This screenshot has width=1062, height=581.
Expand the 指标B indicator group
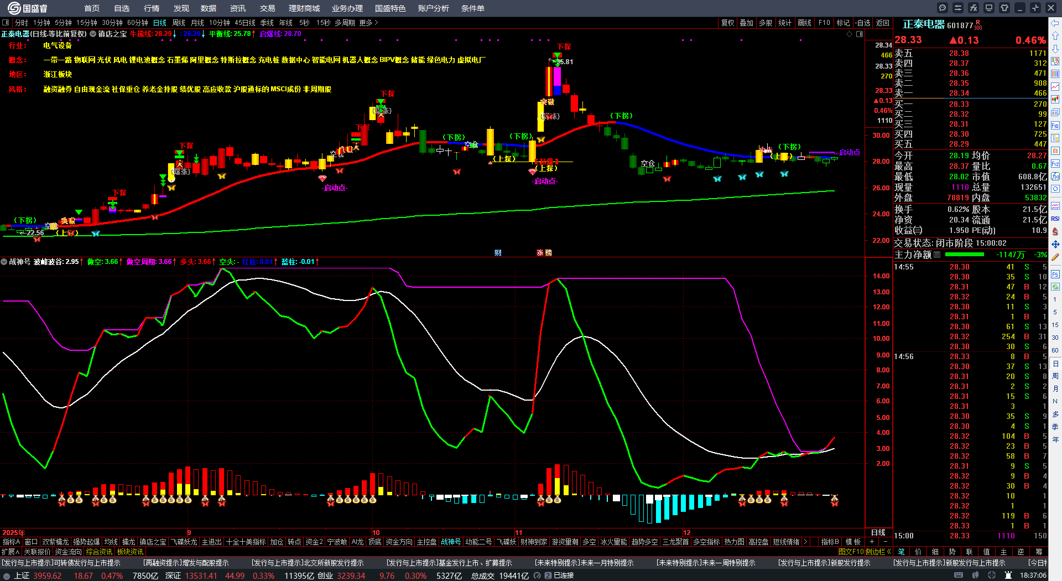click(x=830, y=542)
